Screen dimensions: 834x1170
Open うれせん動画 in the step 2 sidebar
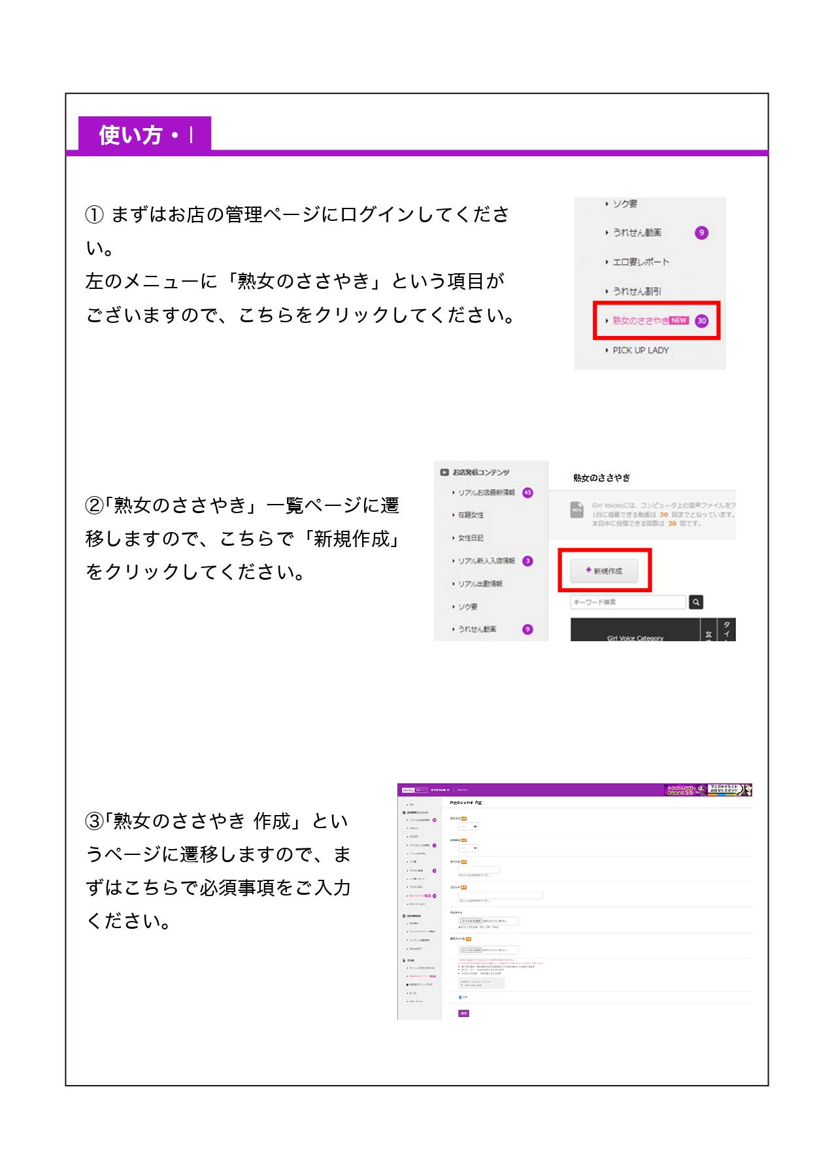477,629
